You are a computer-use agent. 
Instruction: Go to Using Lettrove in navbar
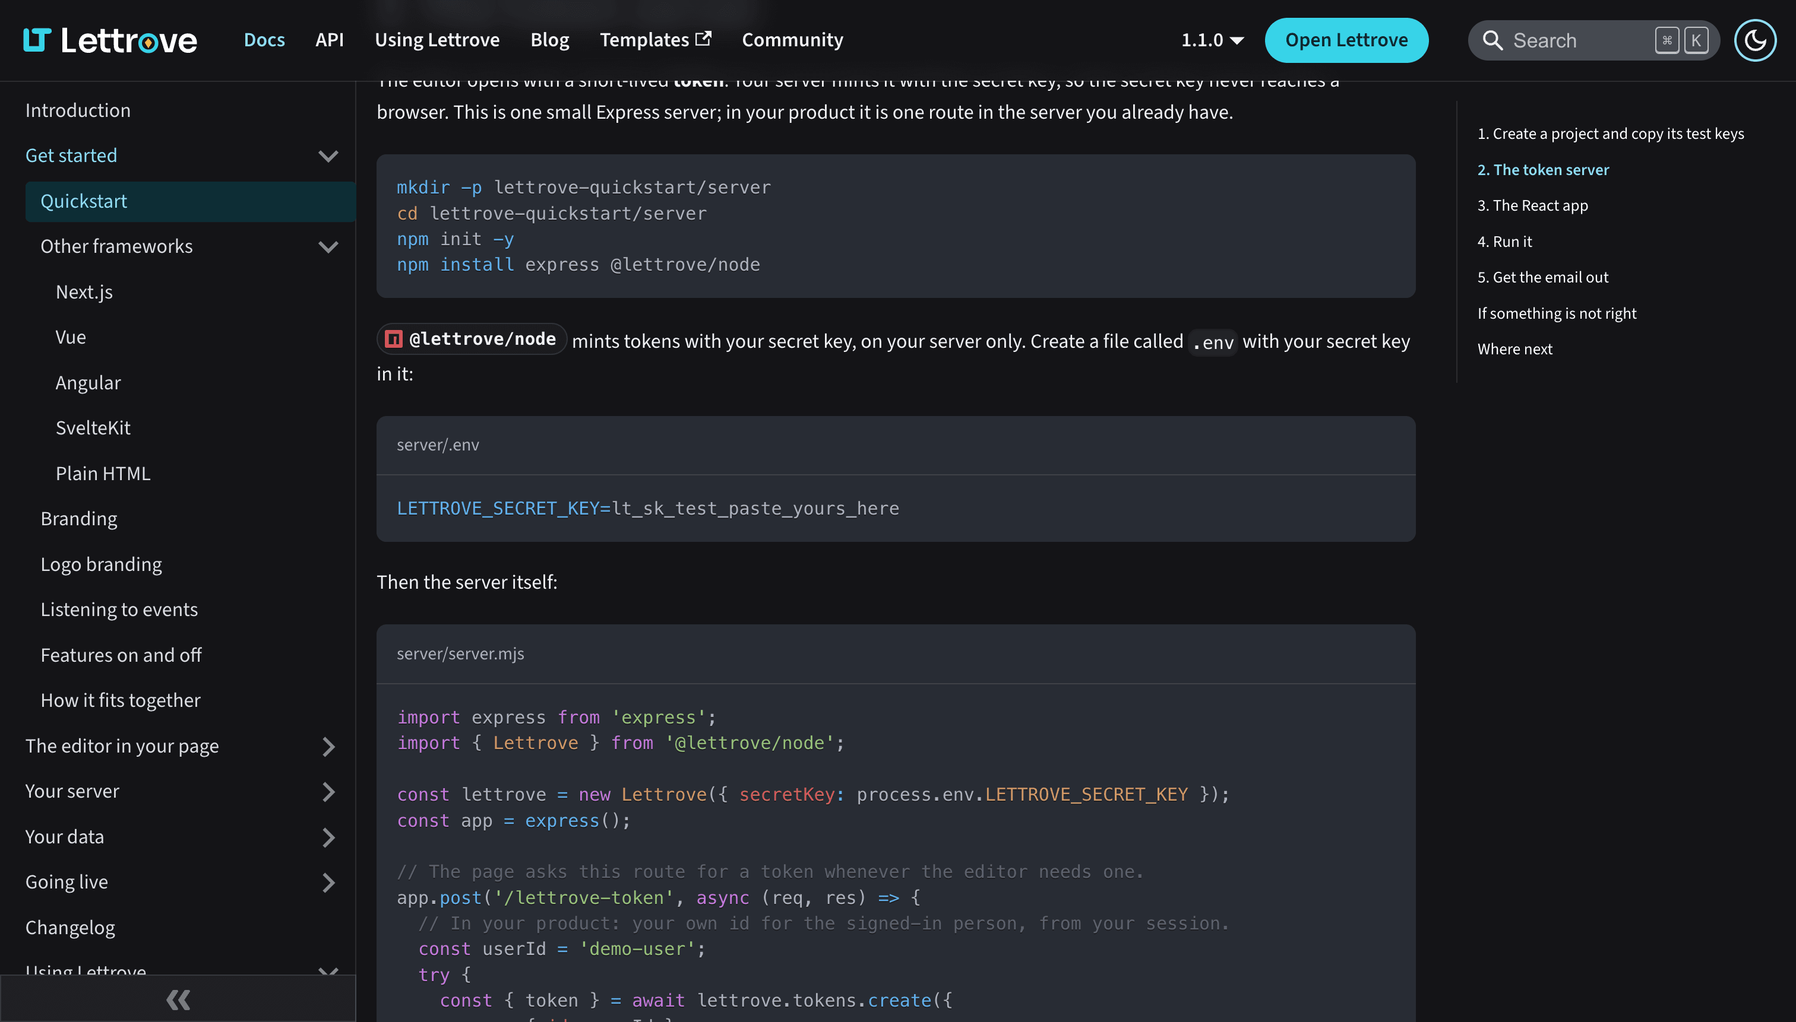(437, 40)
